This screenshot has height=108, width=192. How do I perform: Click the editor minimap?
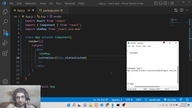point(179,22)
